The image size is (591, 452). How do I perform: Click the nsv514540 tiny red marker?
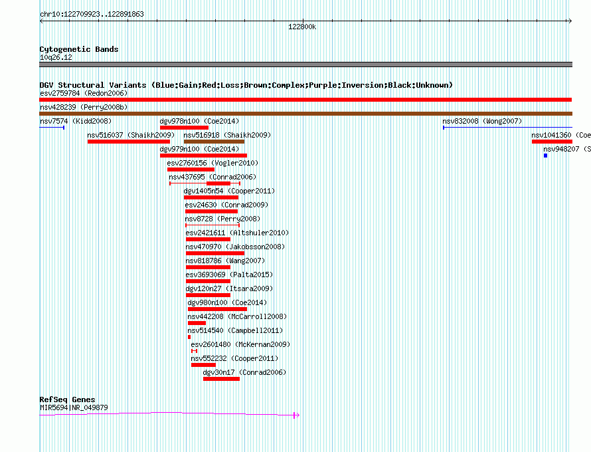(189, 337)
